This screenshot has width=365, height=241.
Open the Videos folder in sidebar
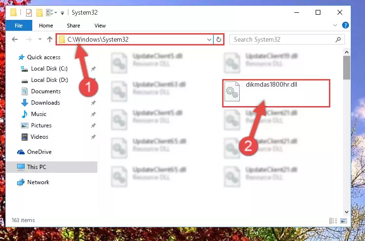coord(39,137)
